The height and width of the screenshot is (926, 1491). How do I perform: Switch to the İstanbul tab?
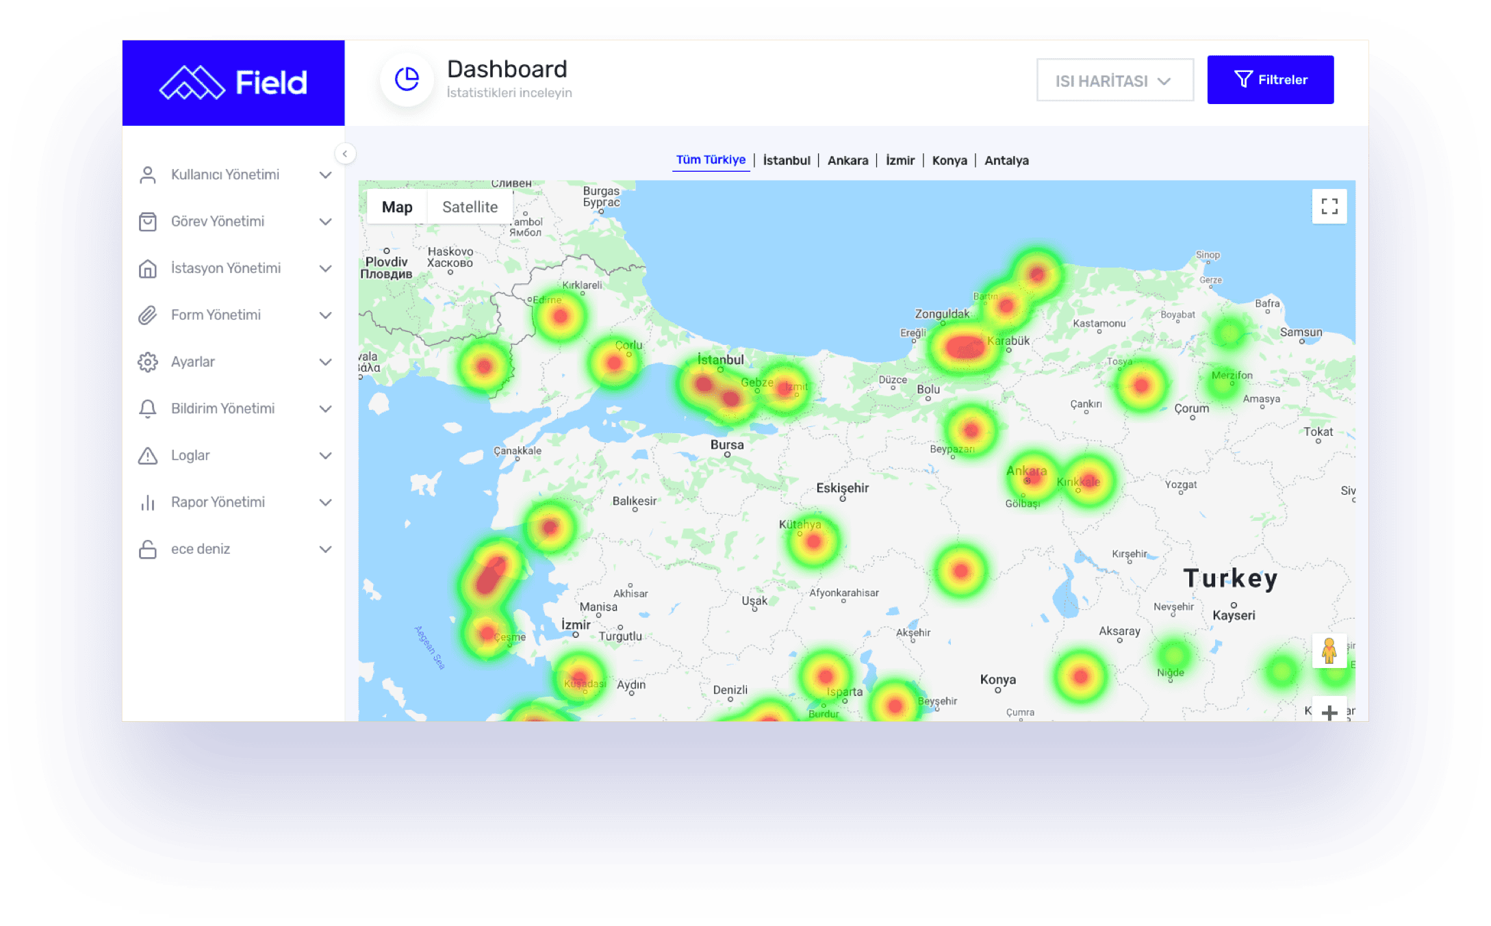click(x=786, y=160)
